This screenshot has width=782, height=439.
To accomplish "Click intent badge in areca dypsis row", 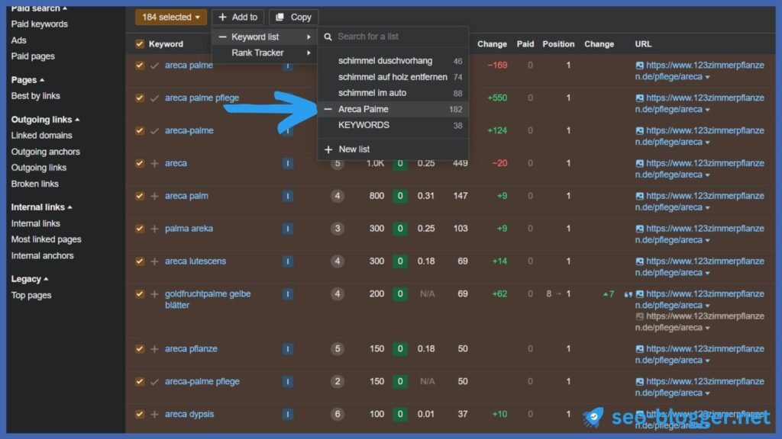I will [x=288, y=414].
